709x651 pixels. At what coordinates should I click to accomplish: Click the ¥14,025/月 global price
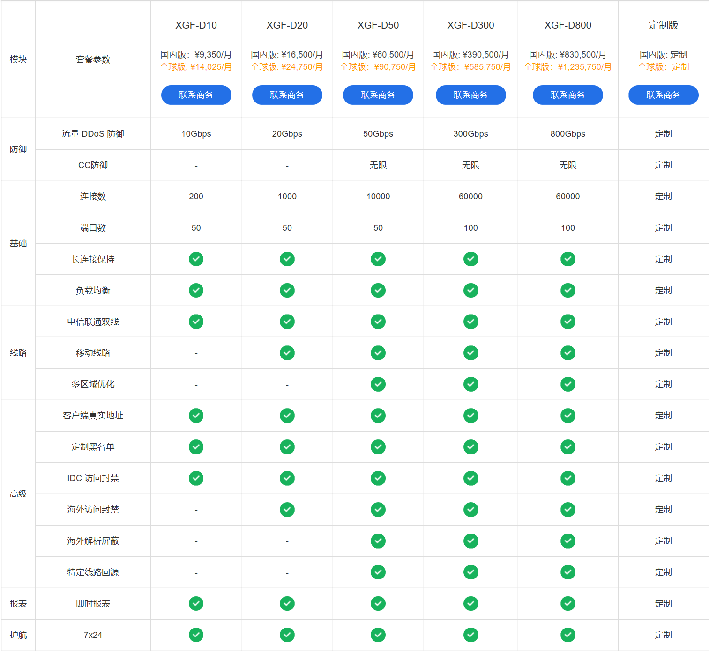[211, 67]
